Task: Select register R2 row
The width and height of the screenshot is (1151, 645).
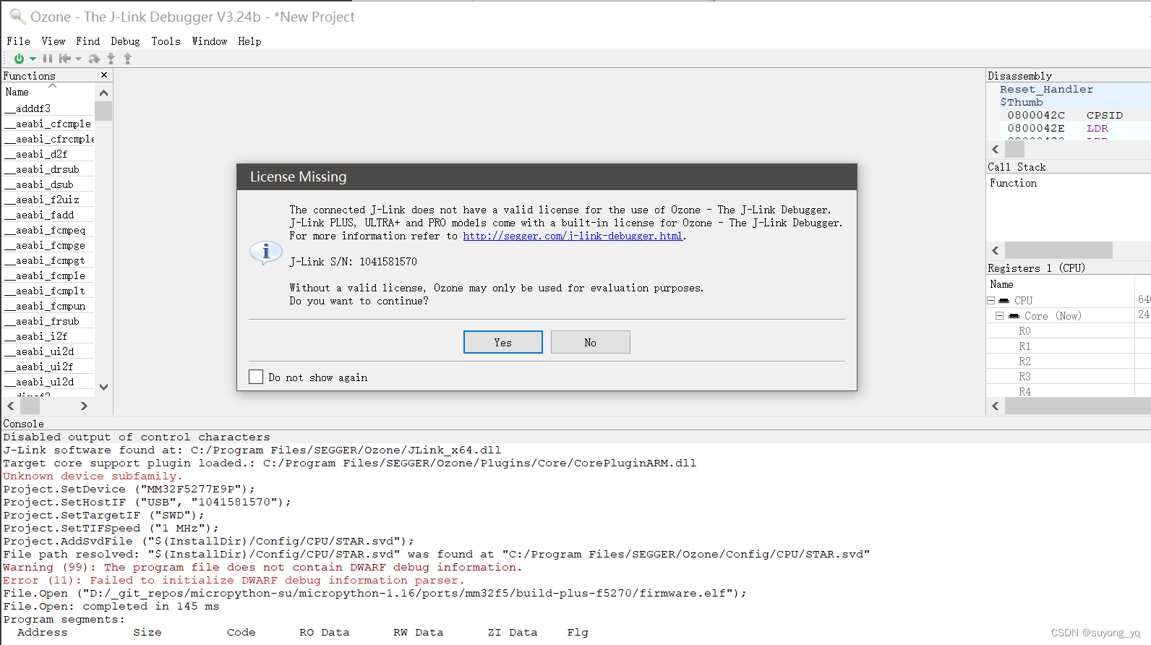Action: pos(1069,362)
